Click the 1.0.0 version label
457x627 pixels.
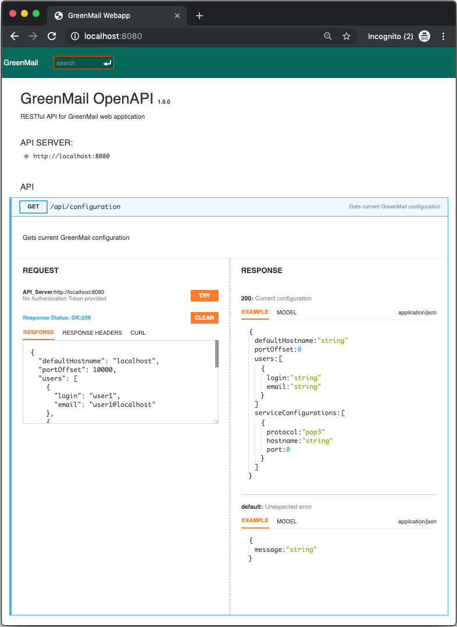click(x=164, y=102)
